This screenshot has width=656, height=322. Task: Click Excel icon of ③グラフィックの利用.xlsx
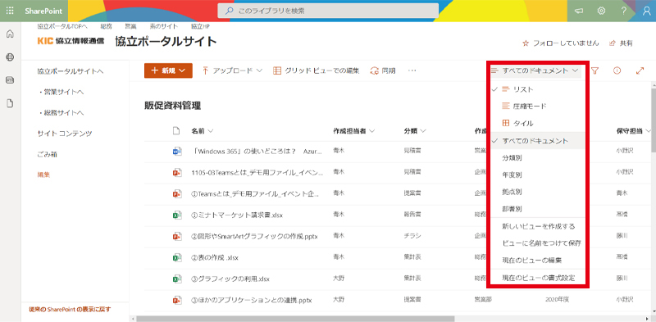(177, 279)
